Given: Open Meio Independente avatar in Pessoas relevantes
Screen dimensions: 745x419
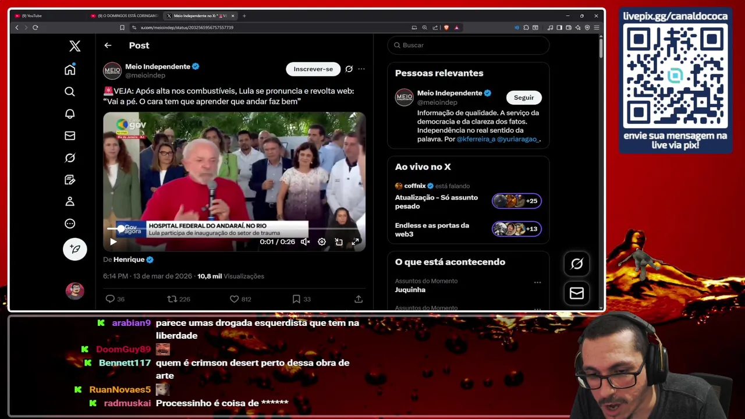Looking at the screenshot, I should (x=404, y=97).
